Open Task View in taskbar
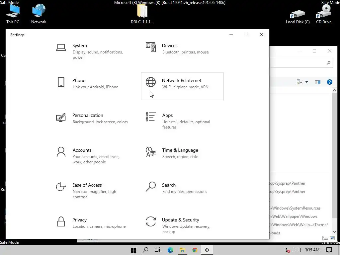Screen dimensions: 340x255 point(157,250)
